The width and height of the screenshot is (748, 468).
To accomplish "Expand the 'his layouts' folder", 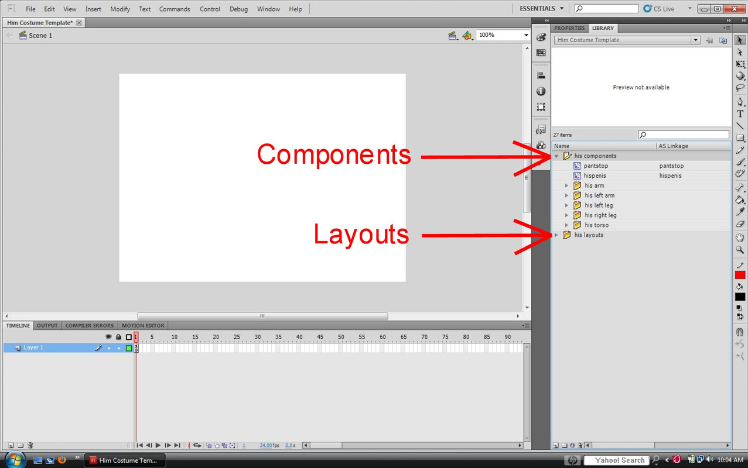I will click(x=556, y=235).
